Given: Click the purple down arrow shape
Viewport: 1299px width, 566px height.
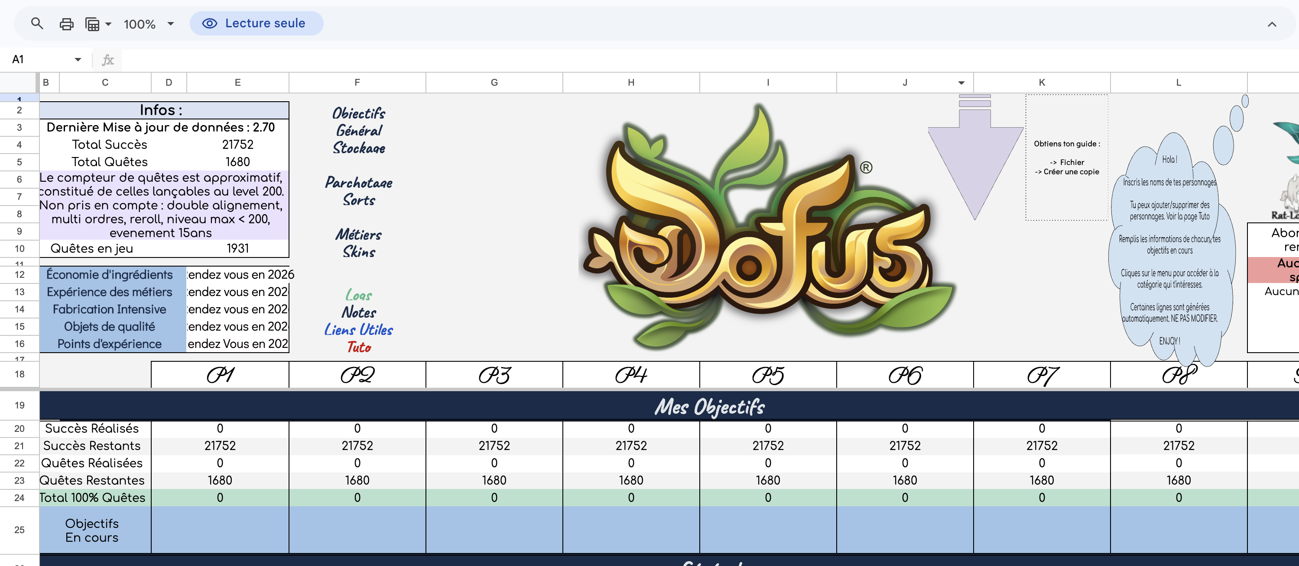Looking at the screenshot, I should pyautogui.click(x=975, y=157).
